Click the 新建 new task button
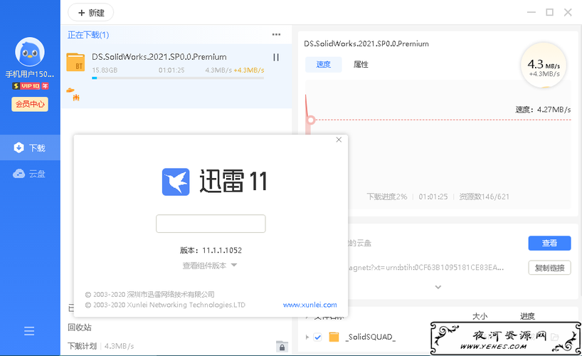Screen dimensions: 582x356 coord(91,13)
